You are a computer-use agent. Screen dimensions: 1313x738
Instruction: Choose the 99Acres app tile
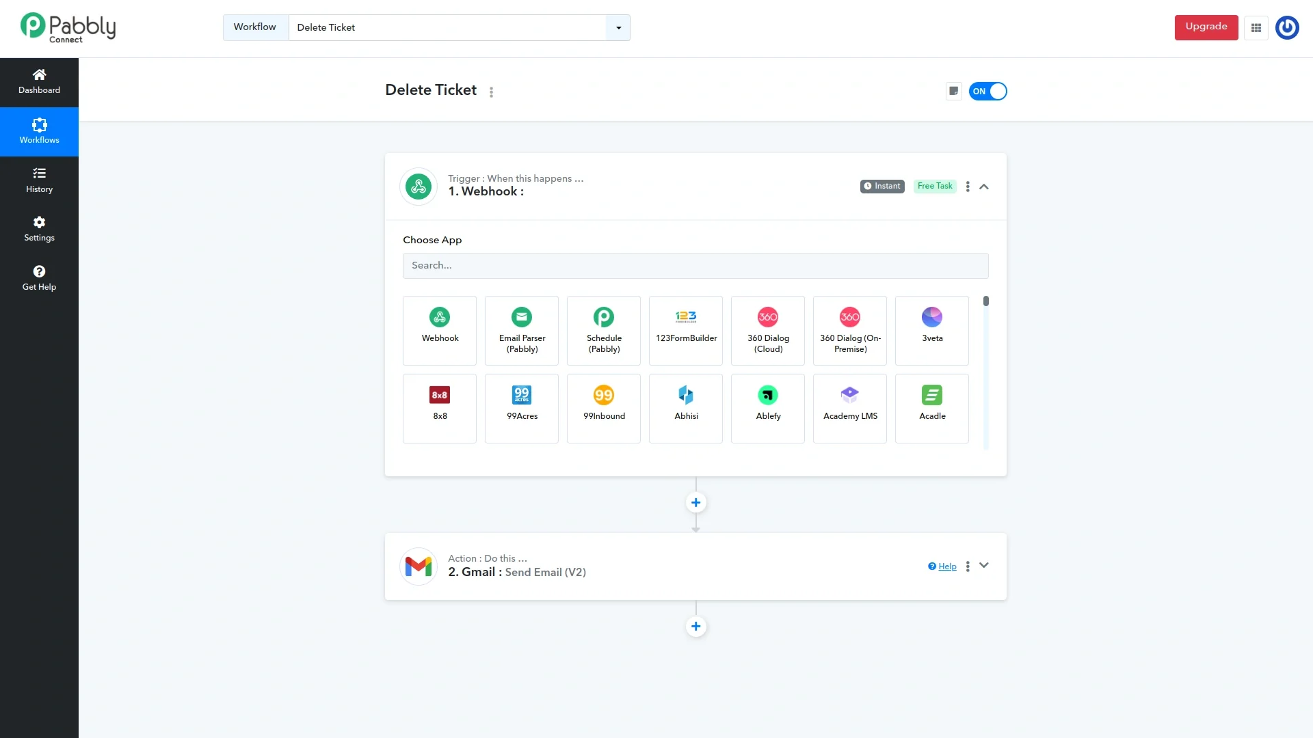point(522,408)
